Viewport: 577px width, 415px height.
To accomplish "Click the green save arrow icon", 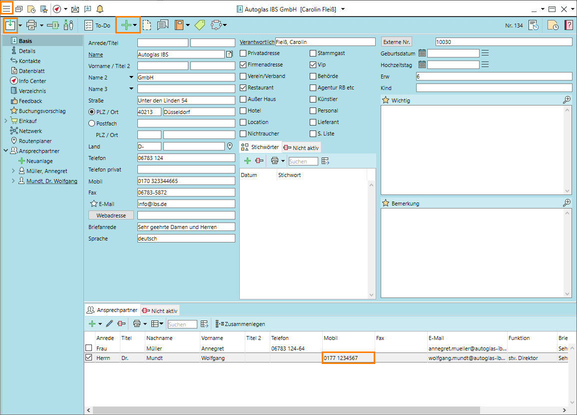I will [10, 24].
